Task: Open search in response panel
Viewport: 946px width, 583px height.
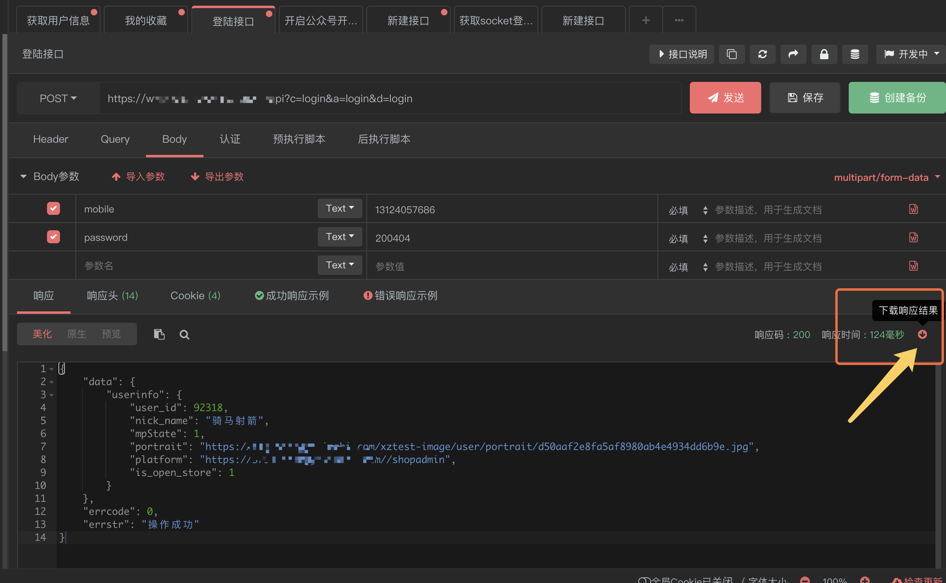Action: coord(184,334)
